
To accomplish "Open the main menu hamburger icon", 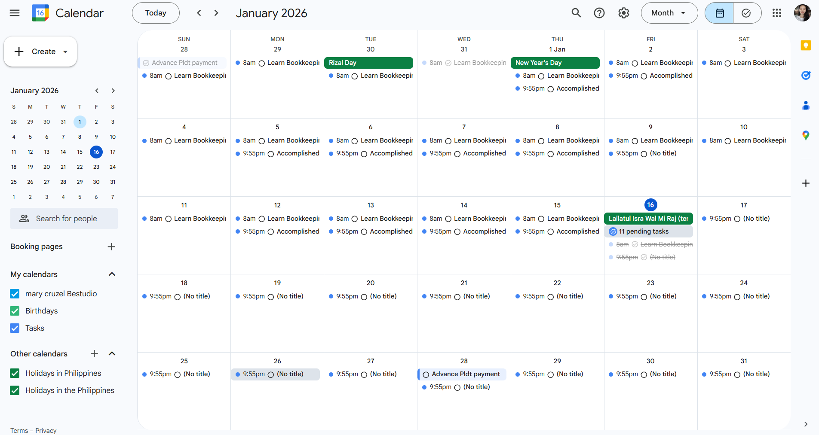I will pos(15,13).
